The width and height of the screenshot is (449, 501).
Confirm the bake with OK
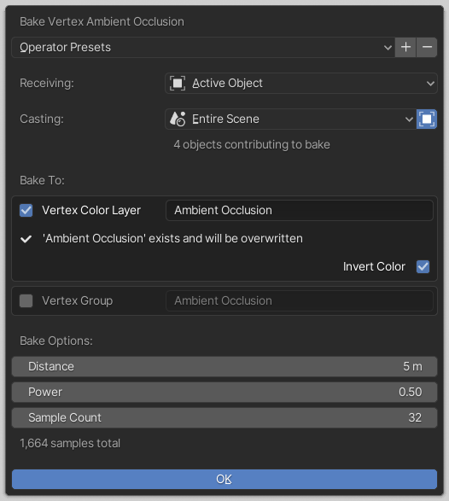tap(224, 480)
